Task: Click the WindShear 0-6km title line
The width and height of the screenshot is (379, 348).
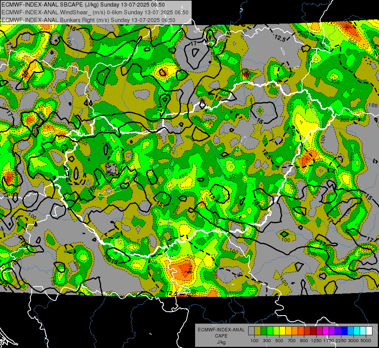Action: pos(95,12)
